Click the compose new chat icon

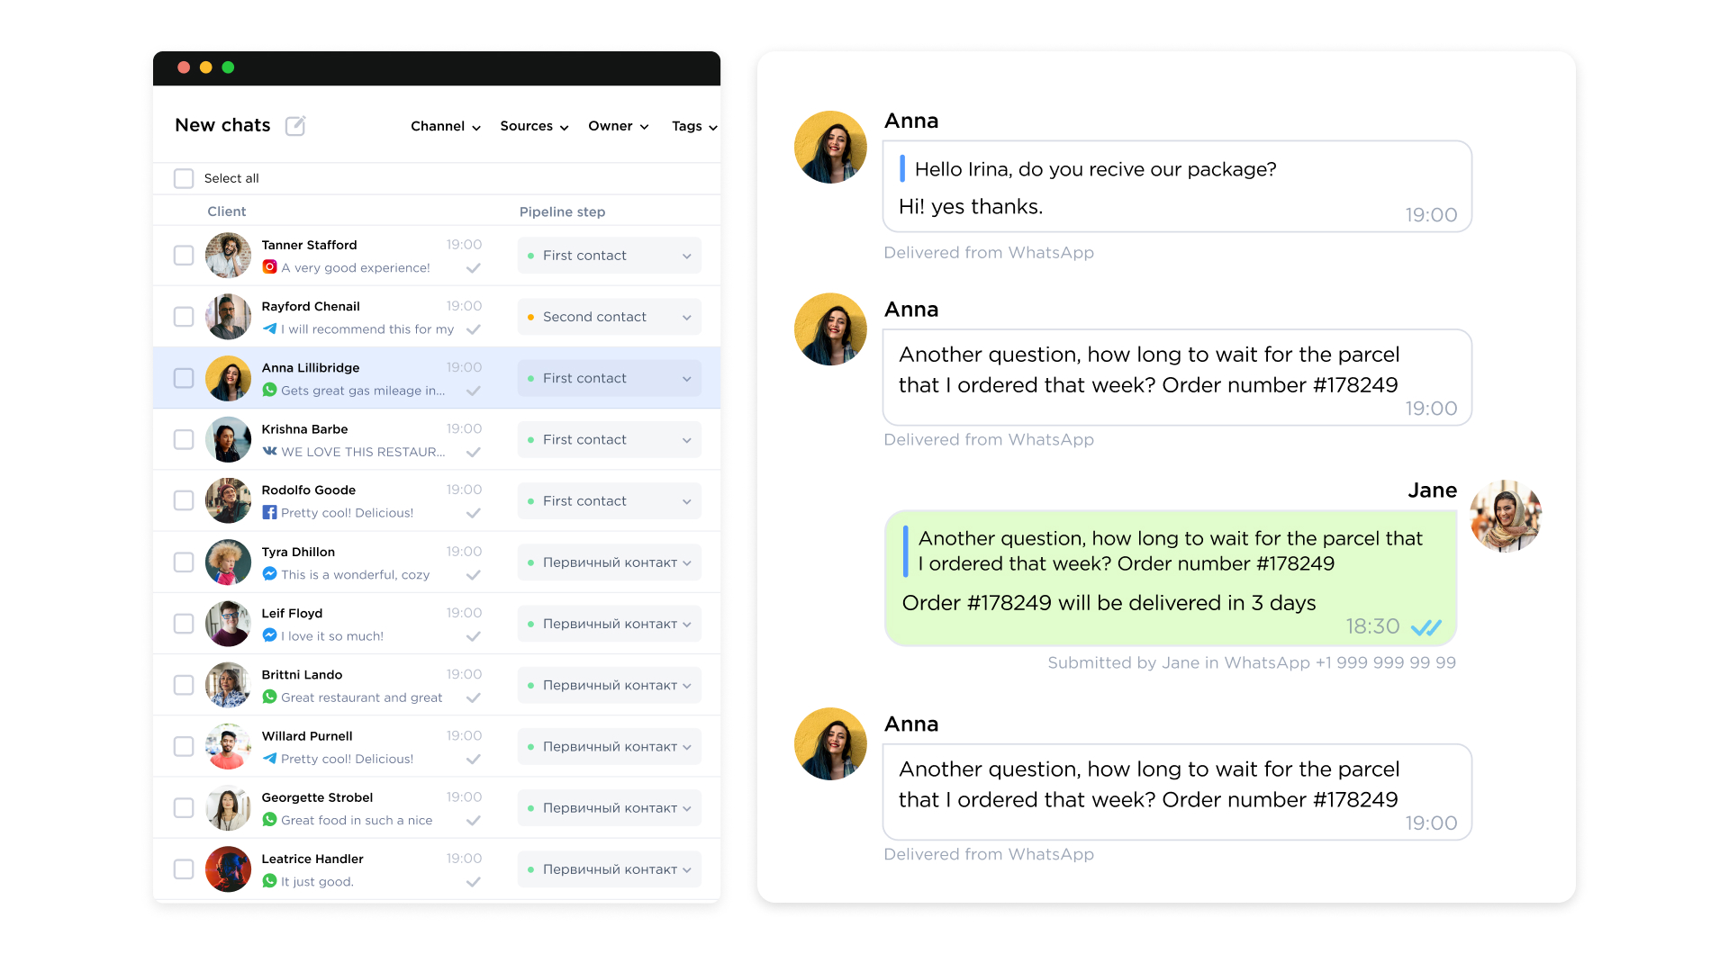coord(295,126)
